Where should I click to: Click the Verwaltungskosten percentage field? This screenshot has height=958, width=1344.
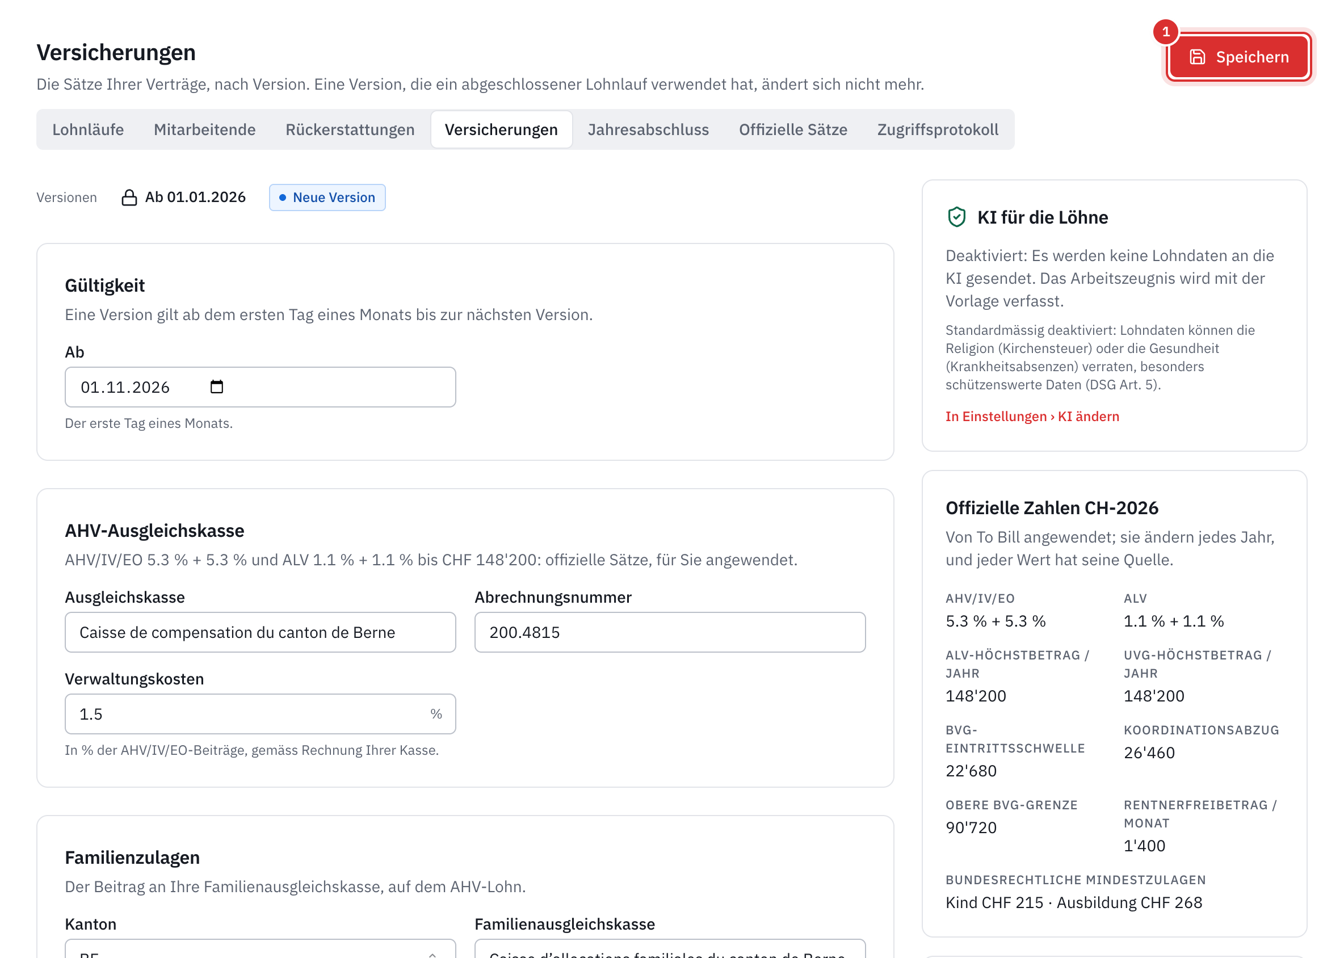click(260, 713)
